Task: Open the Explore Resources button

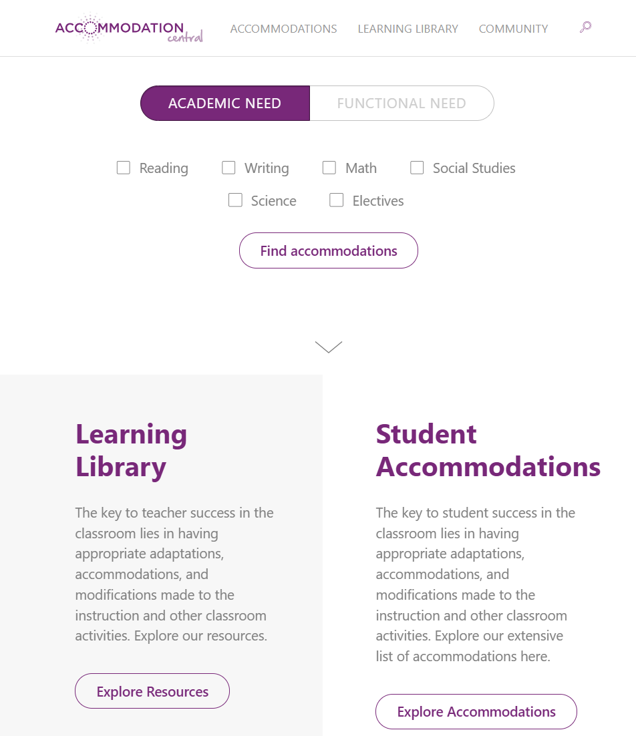Action: [x=152, y=691]
